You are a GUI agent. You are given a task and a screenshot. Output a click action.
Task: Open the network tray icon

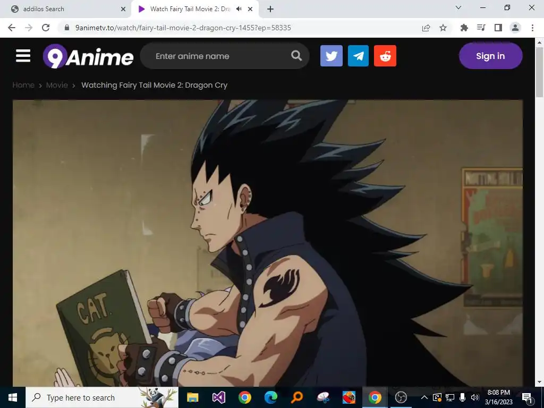450,397
